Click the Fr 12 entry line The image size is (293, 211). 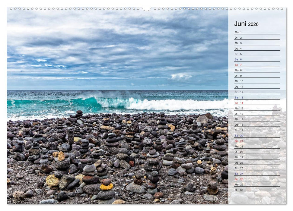(256, 92)
